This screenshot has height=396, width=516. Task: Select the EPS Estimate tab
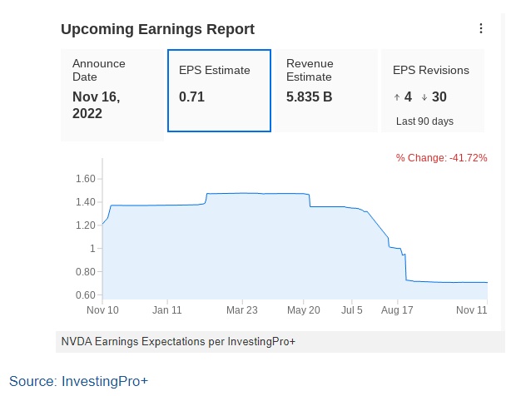tap(219, 90)
